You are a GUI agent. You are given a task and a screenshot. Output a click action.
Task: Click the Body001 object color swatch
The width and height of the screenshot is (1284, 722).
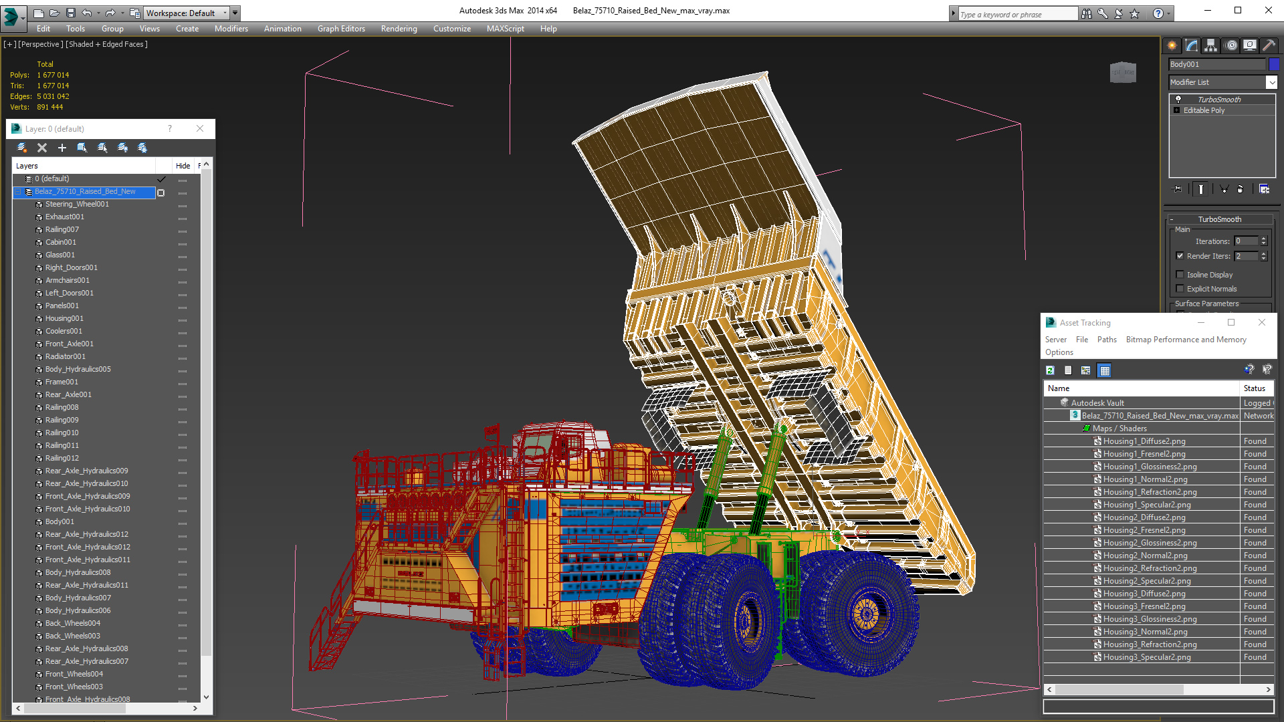pos(1274,64)
